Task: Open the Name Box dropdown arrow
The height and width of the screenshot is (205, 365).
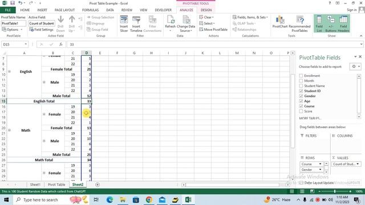Action: 25,44
